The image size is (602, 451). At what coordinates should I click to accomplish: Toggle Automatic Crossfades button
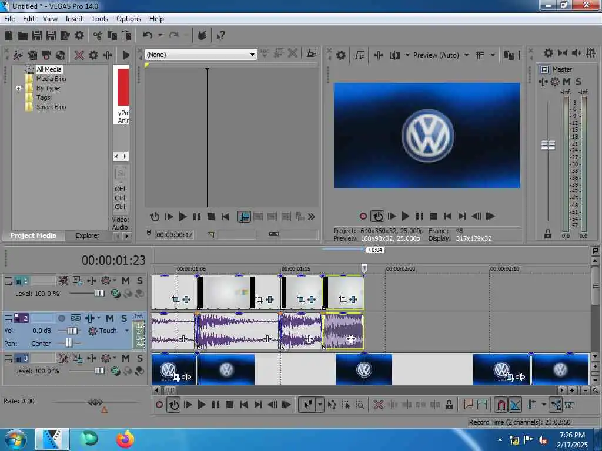coord(515,405)
